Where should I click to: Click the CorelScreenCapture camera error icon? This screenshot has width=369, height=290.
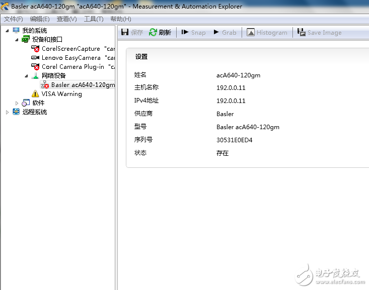point(35,49)
